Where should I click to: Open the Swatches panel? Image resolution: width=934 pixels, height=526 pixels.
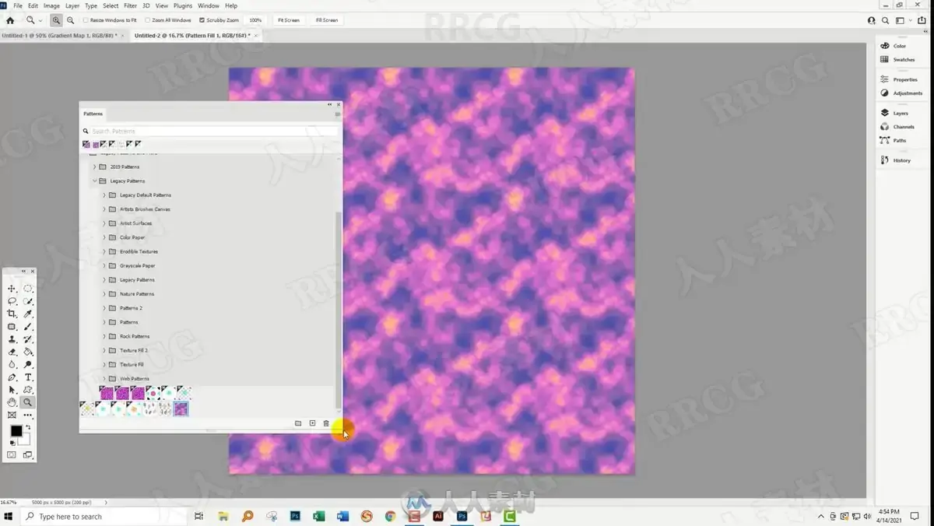[x=897, y=59]
